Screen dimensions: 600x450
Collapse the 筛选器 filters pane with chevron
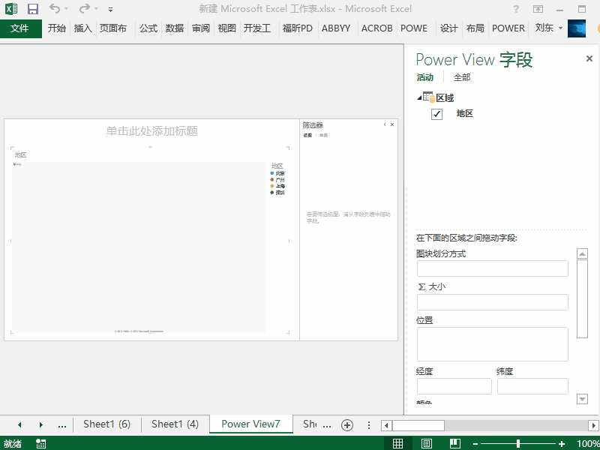385,124
